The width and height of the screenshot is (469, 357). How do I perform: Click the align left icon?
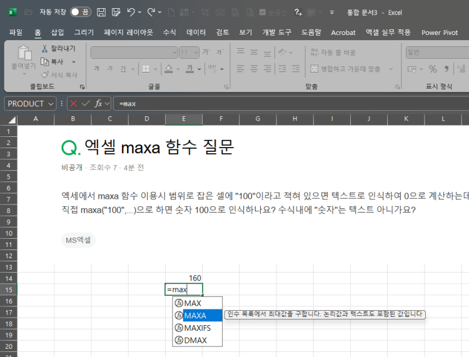[241, 69]
